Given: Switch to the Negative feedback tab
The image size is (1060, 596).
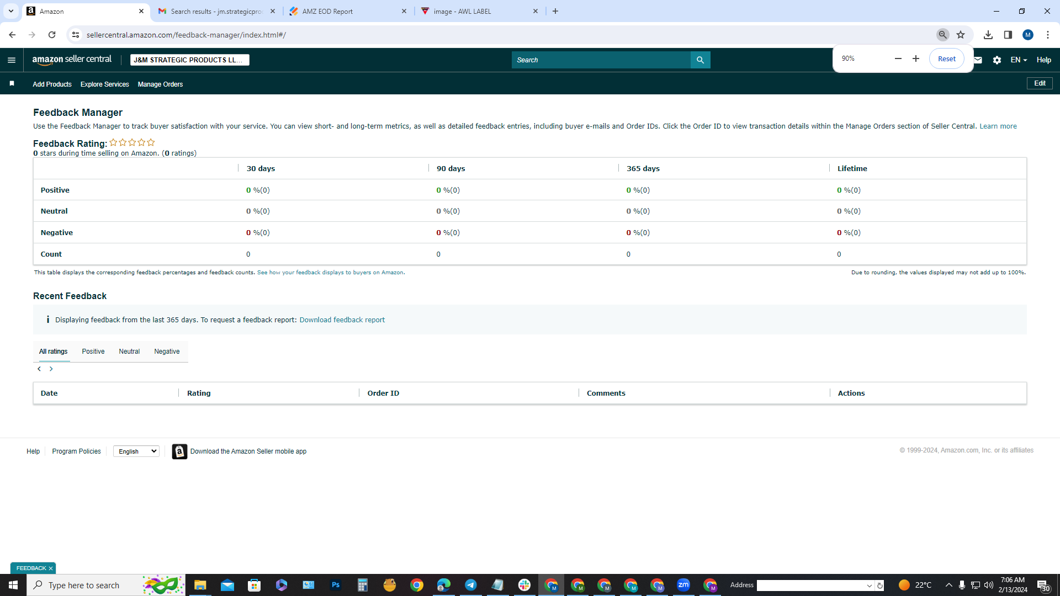Looking at the screenshot, I should [167, 352].
